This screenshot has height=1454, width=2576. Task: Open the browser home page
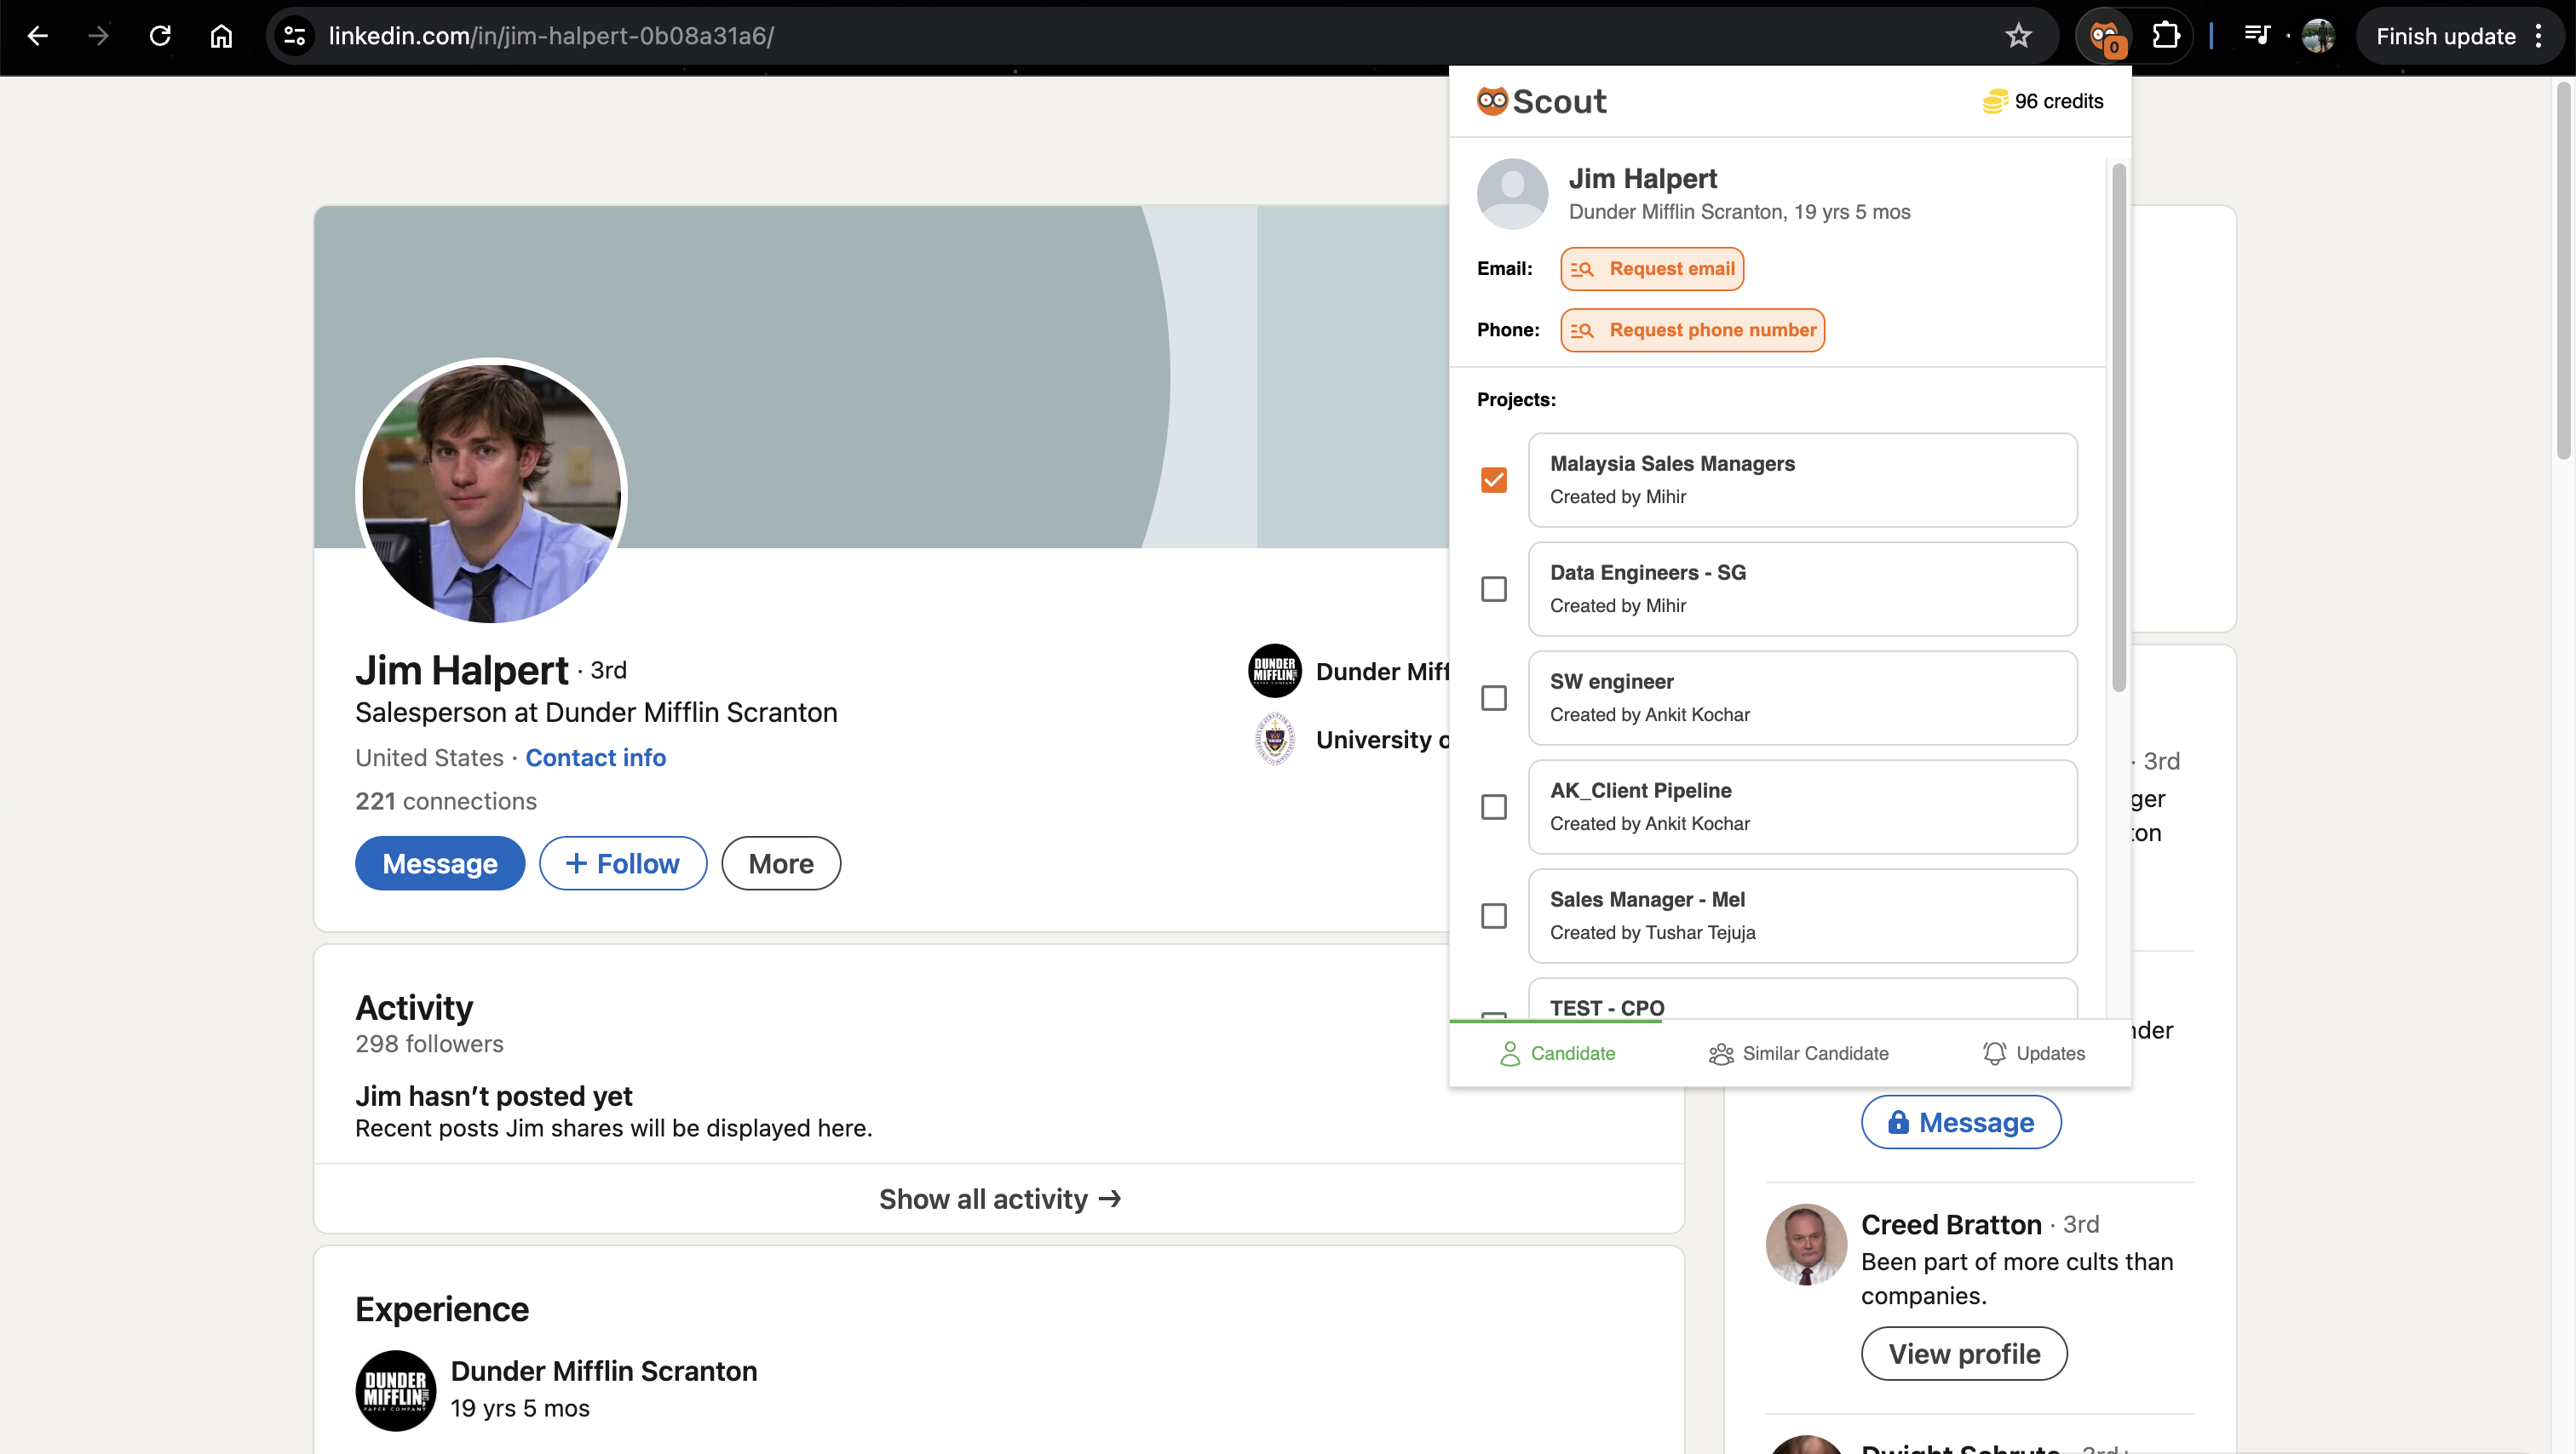221,36
